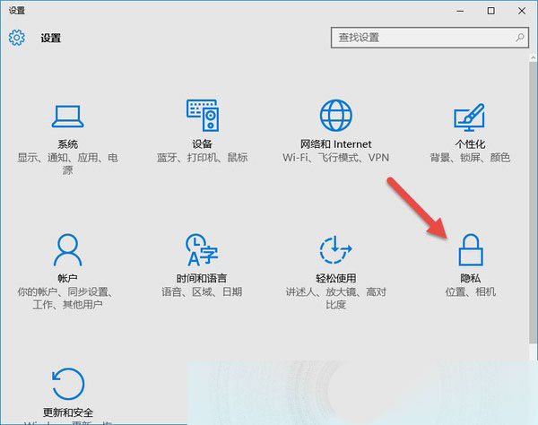Select the 个性化 text label
Image resolution: width=538 pixels, height=425 pixels.
click(x=470, y=144)
